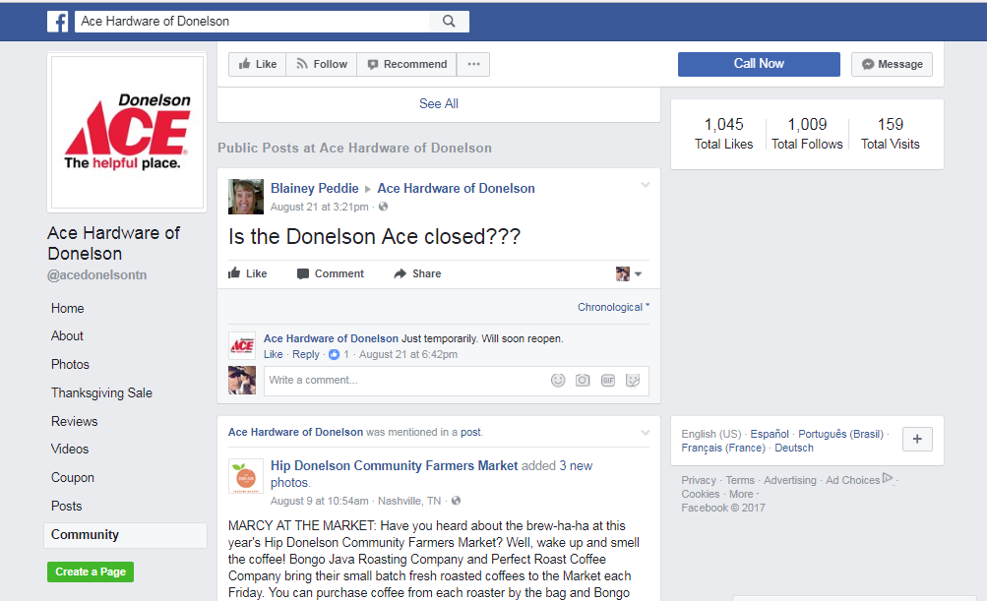
Task: Attach photo using camera icon in comment box
Action: point(583,381)
